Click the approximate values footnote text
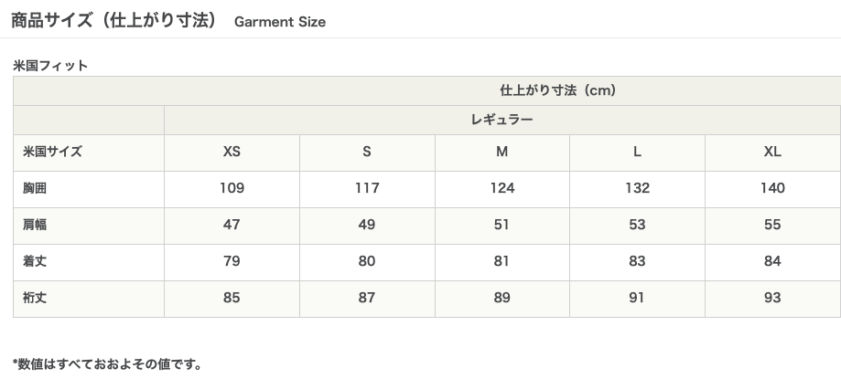841x379 pixels. (x=107, y=364)
